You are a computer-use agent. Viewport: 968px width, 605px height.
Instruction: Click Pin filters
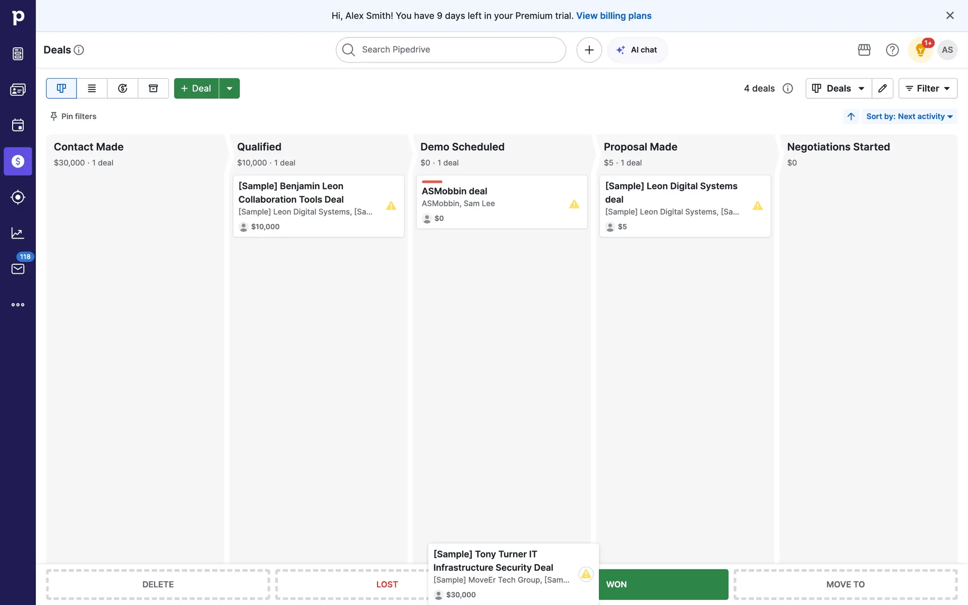click(74, 116)
